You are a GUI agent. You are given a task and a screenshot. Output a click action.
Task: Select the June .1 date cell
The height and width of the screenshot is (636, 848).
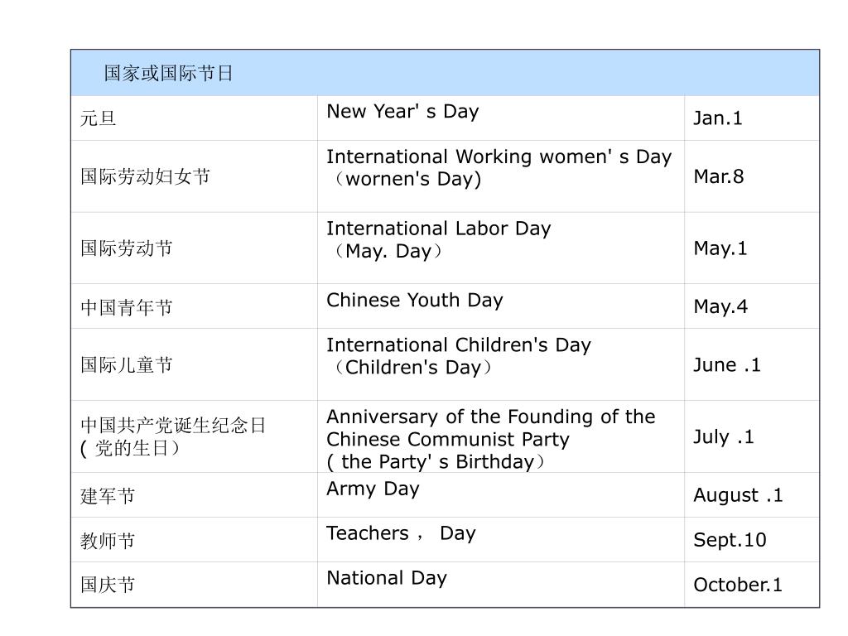click(x=752, y=365)
